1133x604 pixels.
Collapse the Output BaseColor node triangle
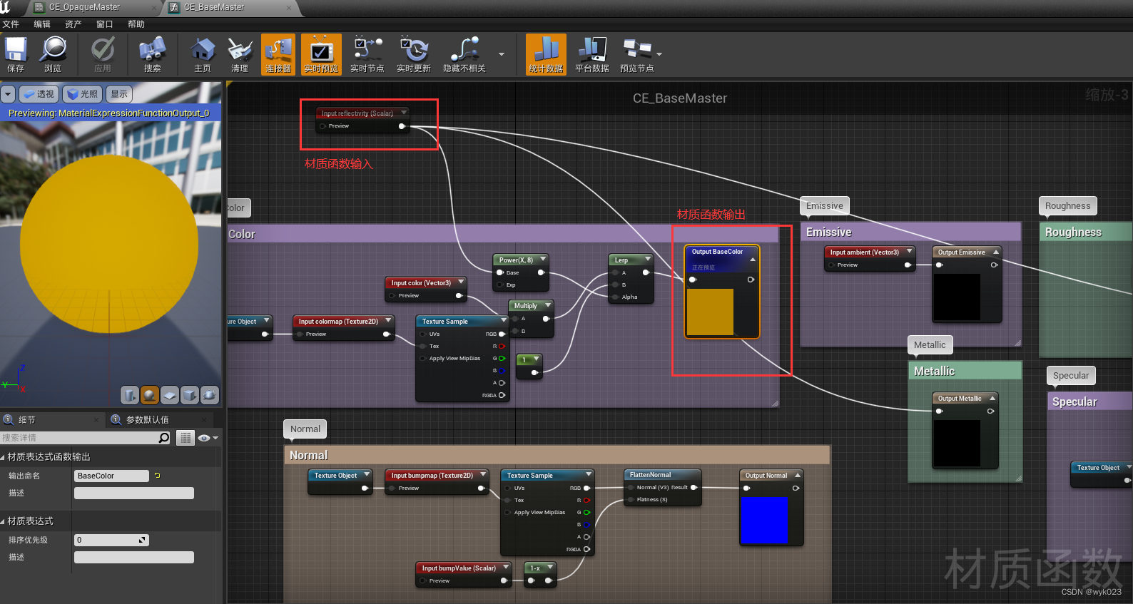(x=752, y=259)
